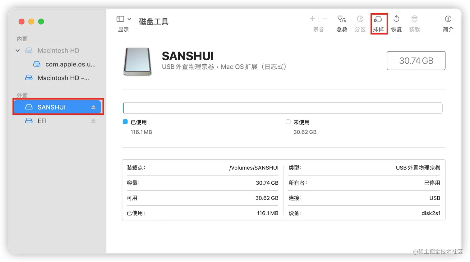Click the Erase (抹掉) toolbar icon

[378, 20]
